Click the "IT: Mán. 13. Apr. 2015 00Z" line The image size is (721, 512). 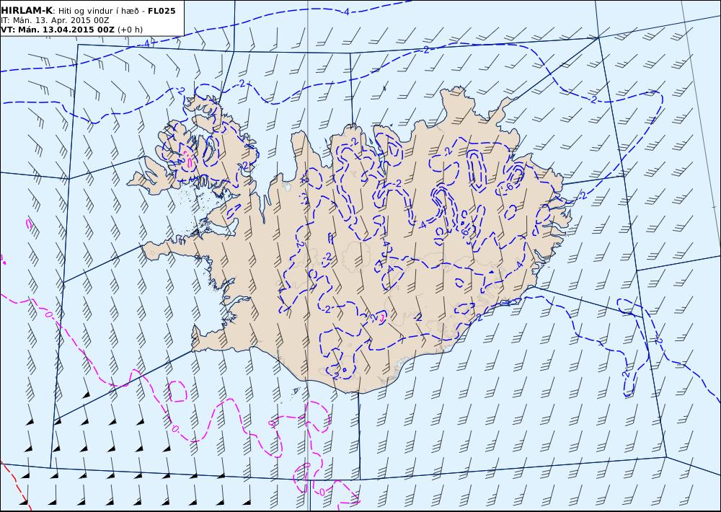55,21
